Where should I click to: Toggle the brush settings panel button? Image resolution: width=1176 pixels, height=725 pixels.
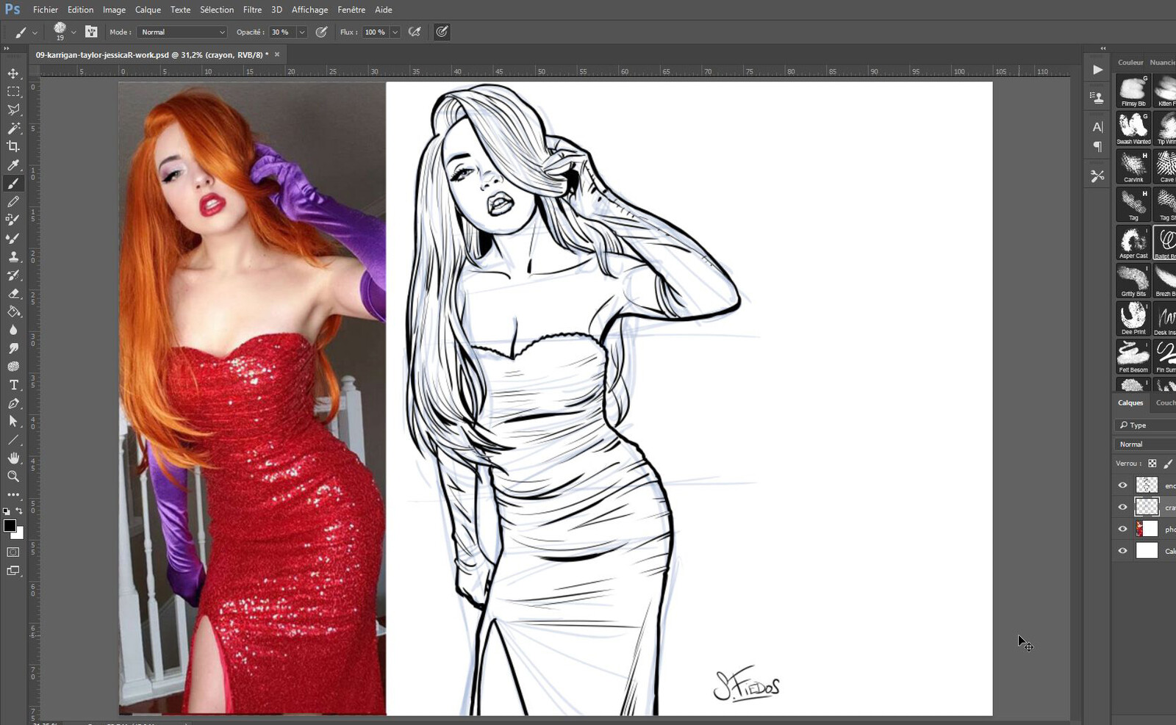pos(91,32)
